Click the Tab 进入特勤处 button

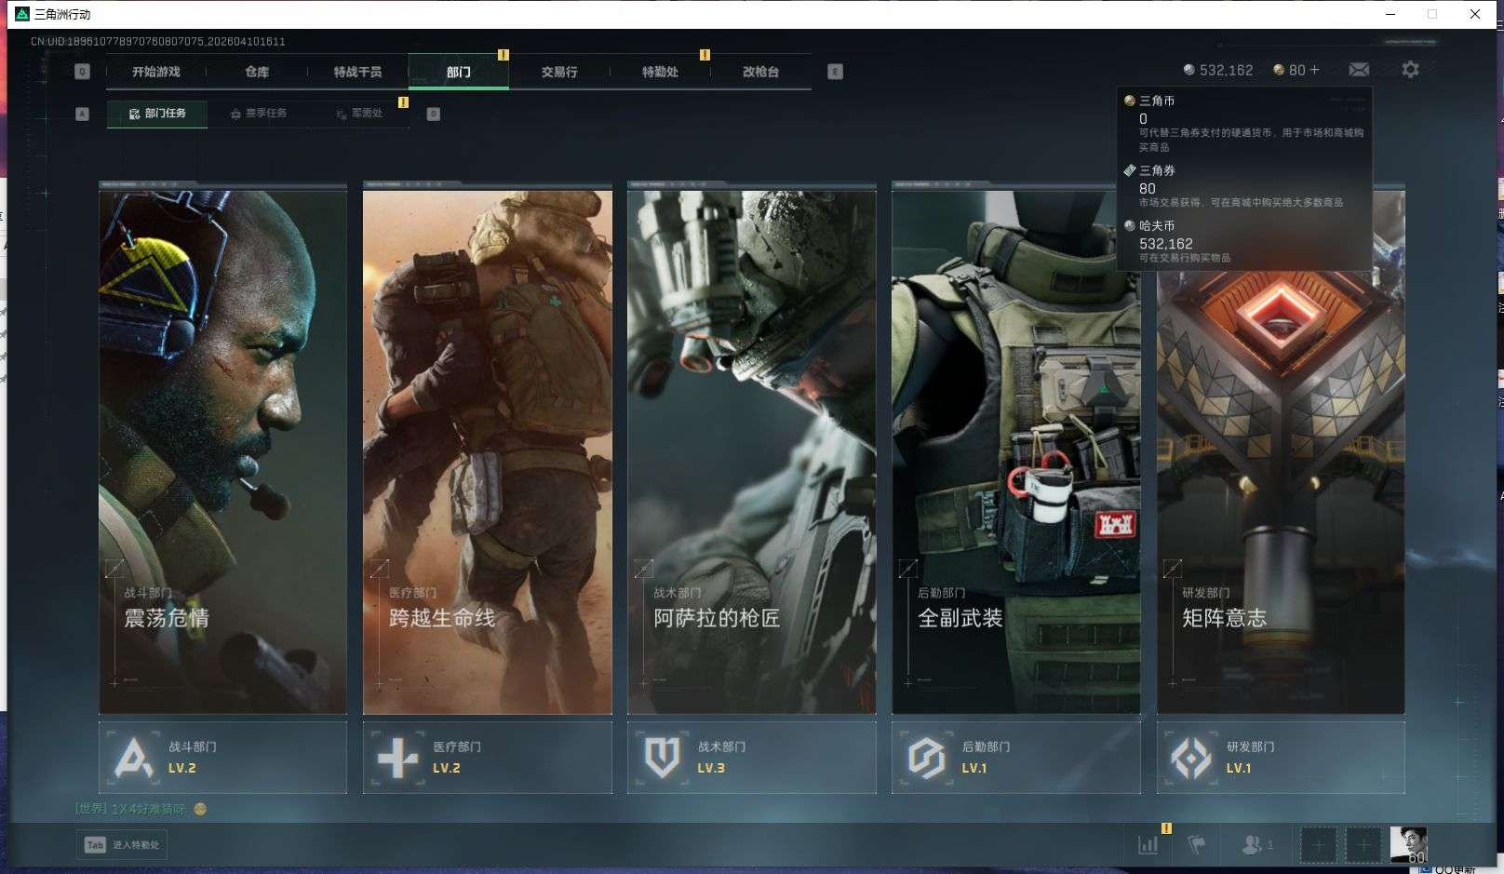(122, 845)
